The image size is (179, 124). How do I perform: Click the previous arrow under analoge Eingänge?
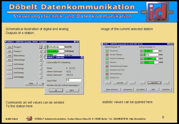pos(142,83)
